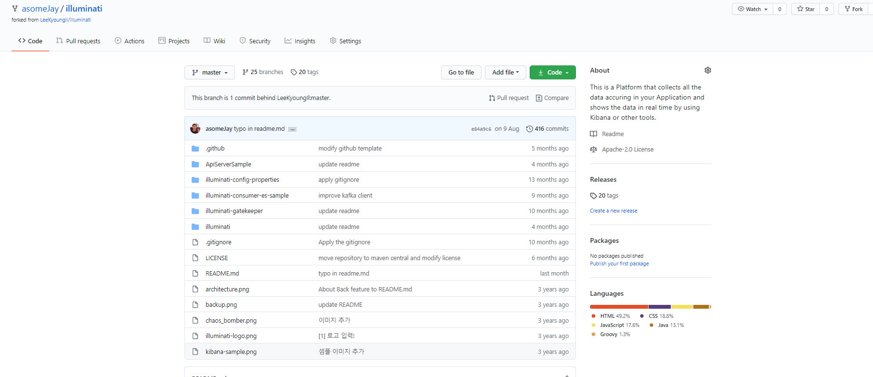Click Publish your first package link
Screen dimensions: 873x377
(x=619, y=264)
